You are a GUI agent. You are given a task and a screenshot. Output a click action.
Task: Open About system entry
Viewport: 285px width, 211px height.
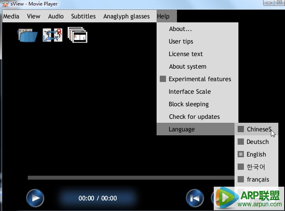coord(197,67)
